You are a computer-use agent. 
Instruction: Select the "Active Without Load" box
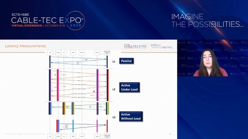(131, 117)
